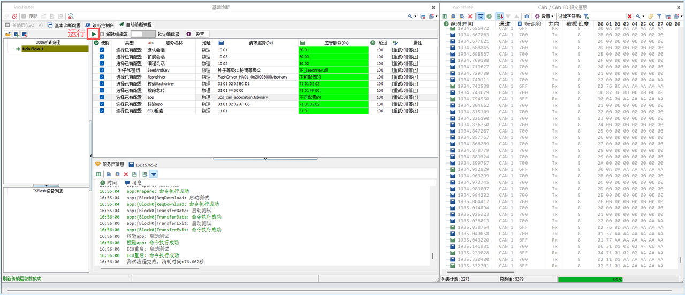
Task: Pause the service layer log
Action: pyautogui.click(x=98, y=174)
